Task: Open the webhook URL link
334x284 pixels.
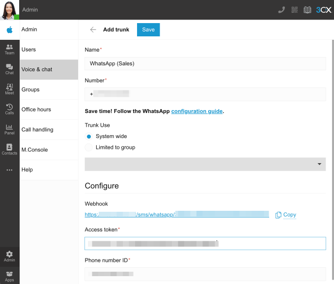Action: [177, 215]
